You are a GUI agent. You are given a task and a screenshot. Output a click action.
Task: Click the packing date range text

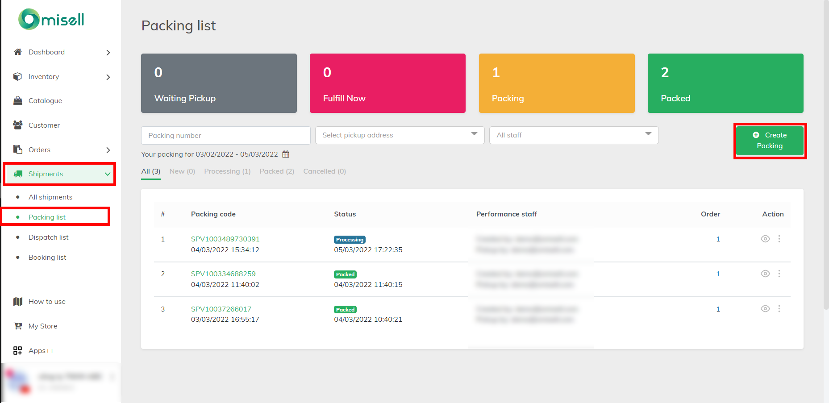tap(209, 154)
